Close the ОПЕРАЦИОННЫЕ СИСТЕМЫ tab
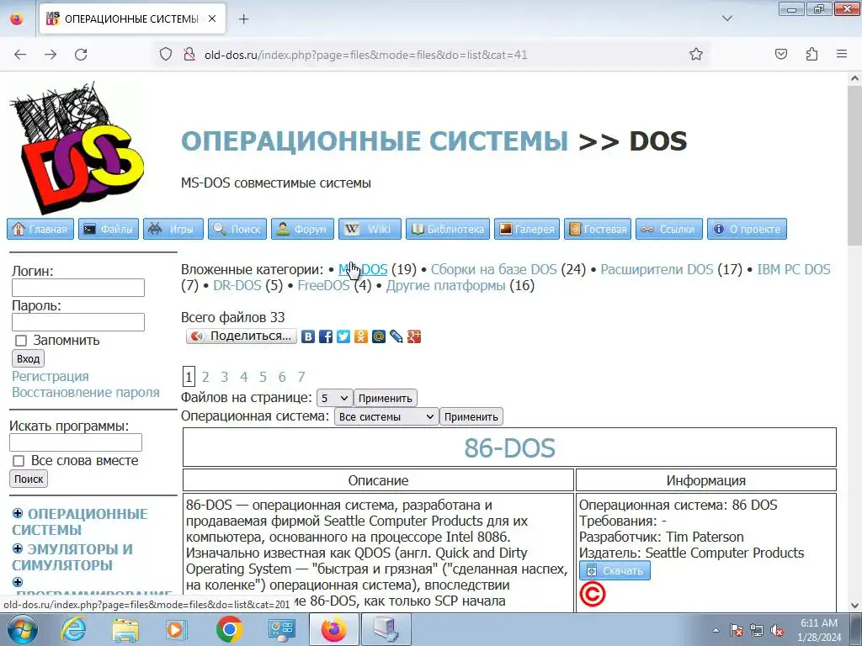 212,19
